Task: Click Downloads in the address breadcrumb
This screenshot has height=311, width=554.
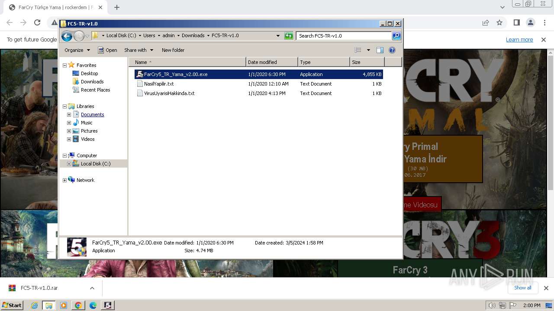Action: click(193, 36)
